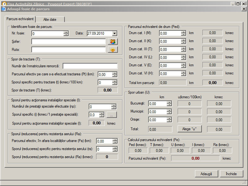Viewport: 248px width, 186px height.
Task: Increase București km spinner value
Action: (169, 102)
